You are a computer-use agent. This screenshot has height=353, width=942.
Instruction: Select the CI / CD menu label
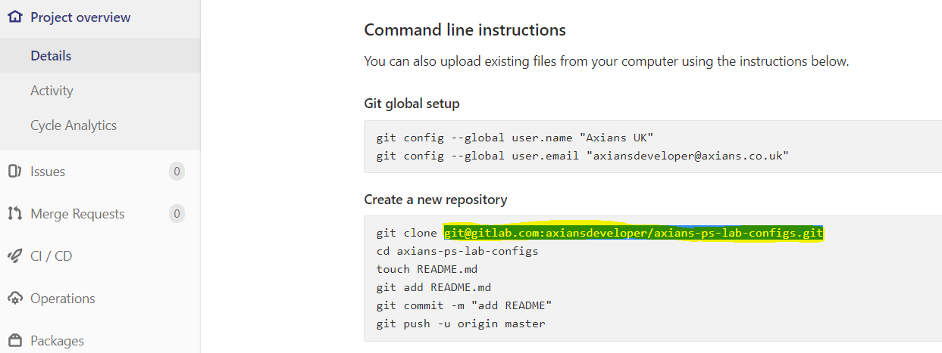51,256
